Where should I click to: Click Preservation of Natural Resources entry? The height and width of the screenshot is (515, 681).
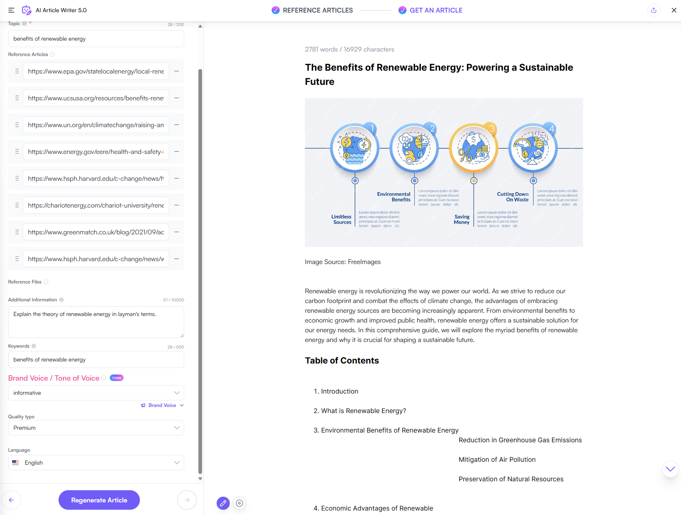point(511,479)
